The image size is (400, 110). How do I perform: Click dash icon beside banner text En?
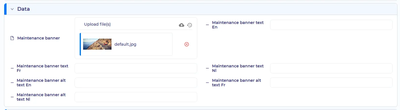(x=207, y=25)
